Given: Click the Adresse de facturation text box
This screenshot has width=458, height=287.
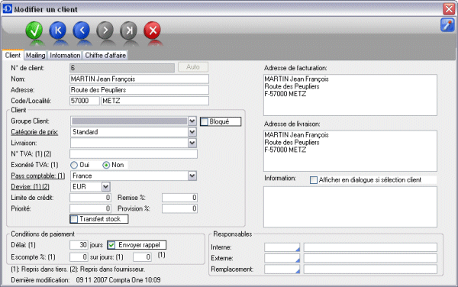Looking at the screenshot, I should pos(350,95).
